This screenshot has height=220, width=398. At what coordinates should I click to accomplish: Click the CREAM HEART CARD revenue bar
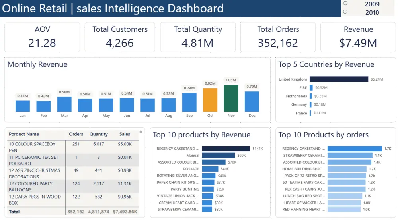pos(207,203)
